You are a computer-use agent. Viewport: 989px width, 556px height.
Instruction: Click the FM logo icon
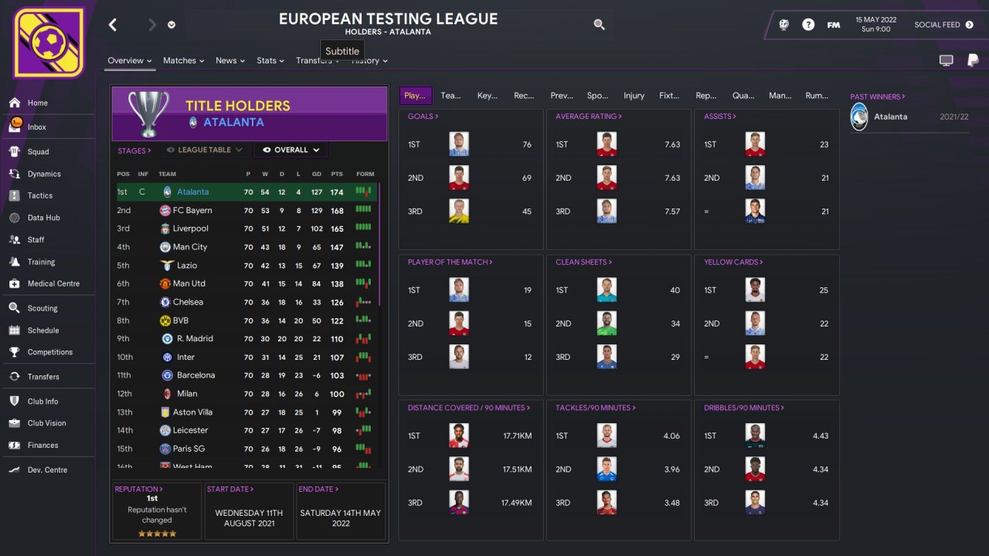point(834,25)
